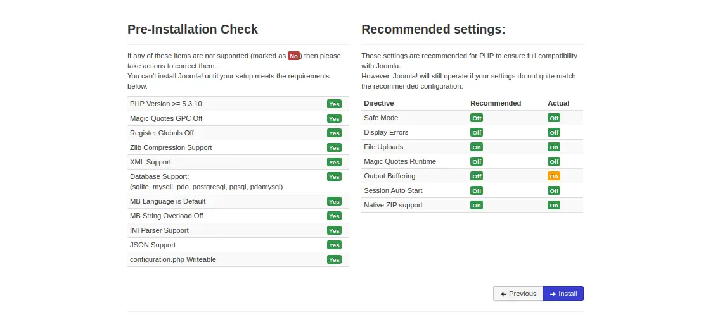Click Native ZIP support actual On badge

pos(554,205)
